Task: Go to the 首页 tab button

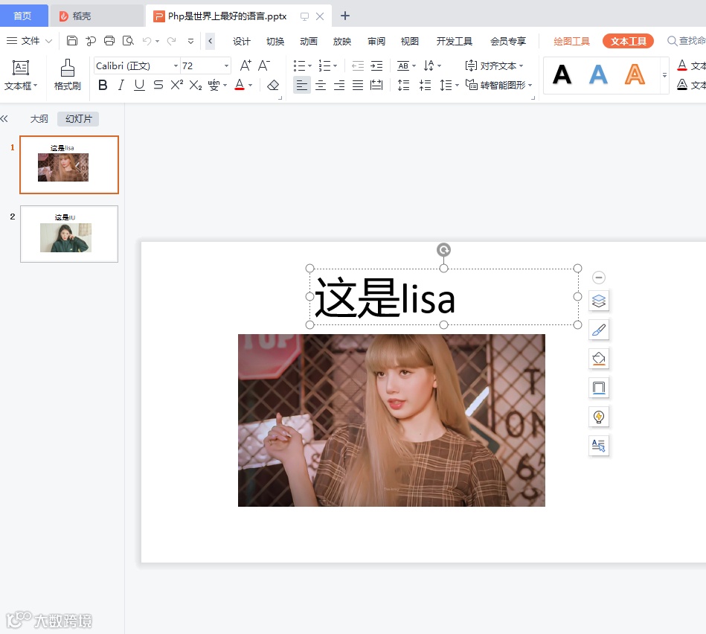Action: [x=23, y=16]
